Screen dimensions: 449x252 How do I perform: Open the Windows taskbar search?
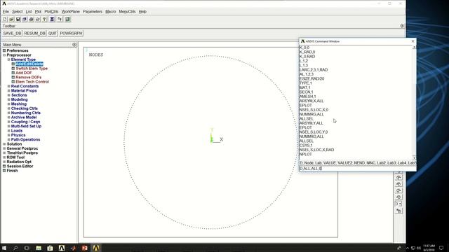click(15, 248)
